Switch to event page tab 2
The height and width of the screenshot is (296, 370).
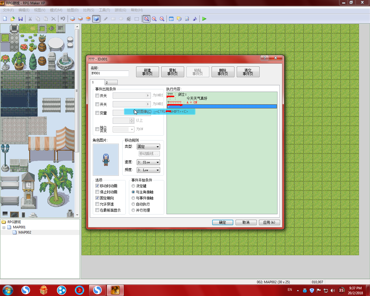(111, 83)
